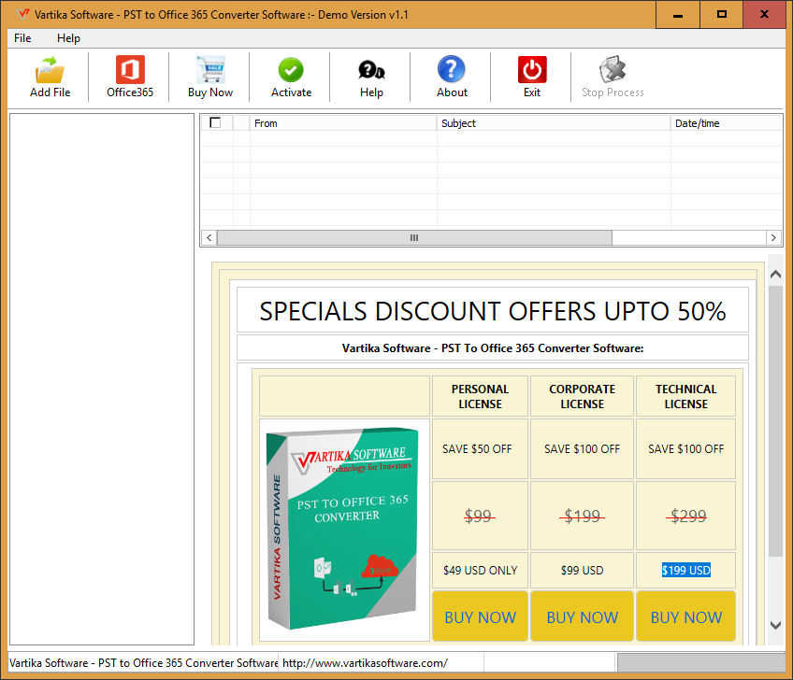Click the struck-through $99 price
Image resolution: width=793 pixels, height=680 pixels.
[x=479, y=516]
